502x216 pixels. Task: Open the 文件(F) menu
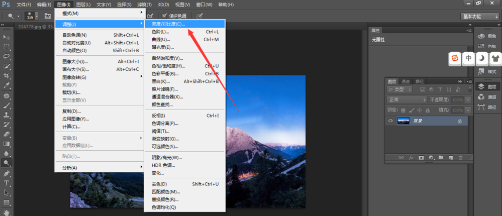24,5
